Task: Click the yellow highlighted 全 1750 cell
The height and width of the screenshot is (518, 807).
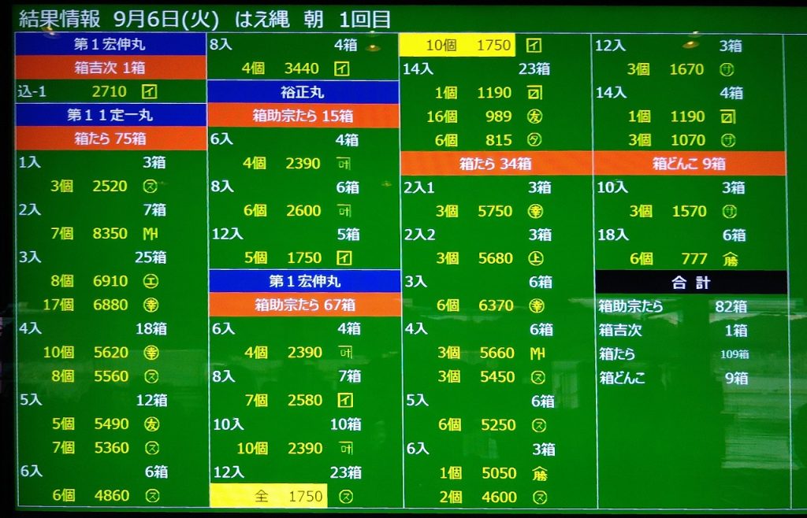Action: (268, 496)
